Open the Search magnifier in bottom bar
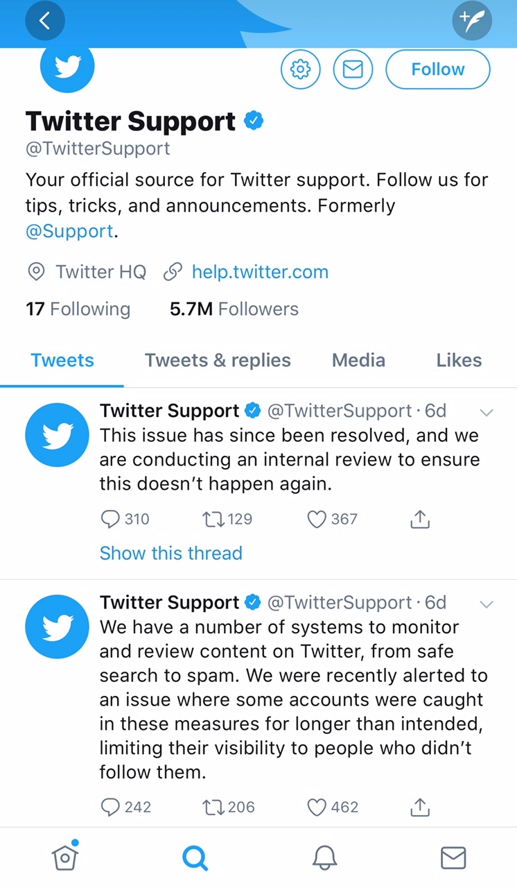Viewport: 517px width, 888px height. pyautogui.click(x=195, y=858)
